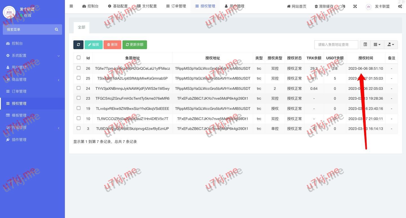Click the 鱼苗地址 search input field
The height and width of the screenshot is (218, 406).
coord(336,45)
